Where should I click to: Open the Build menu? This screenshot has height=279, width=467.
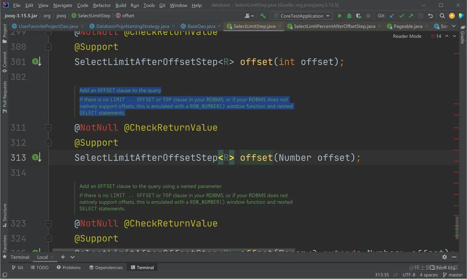(121, 5)
